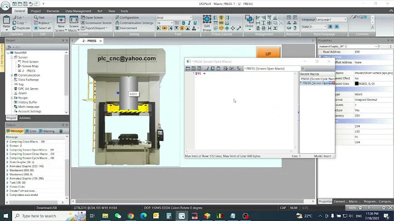Open macro selection dropdown in macro window
The width and height of the screenshot is (394, 221).
point(303,68)
